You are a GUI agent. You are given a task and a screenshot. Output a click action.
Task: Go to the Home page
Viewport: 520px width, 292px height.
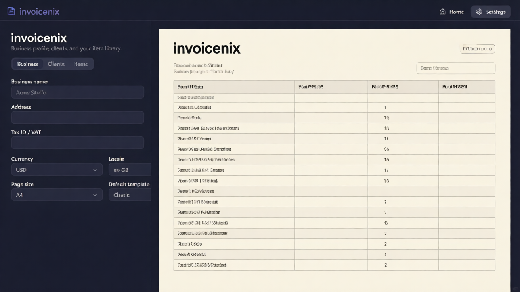[452, 12]
